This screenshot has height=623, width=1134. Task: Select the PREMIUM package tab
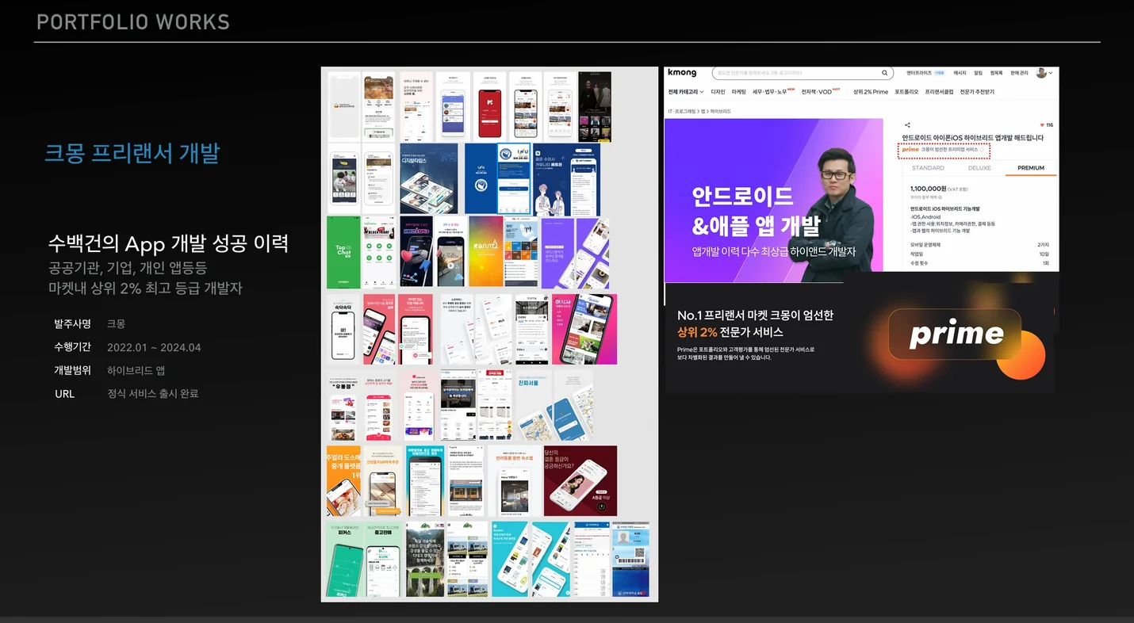tap(1031, 168)
